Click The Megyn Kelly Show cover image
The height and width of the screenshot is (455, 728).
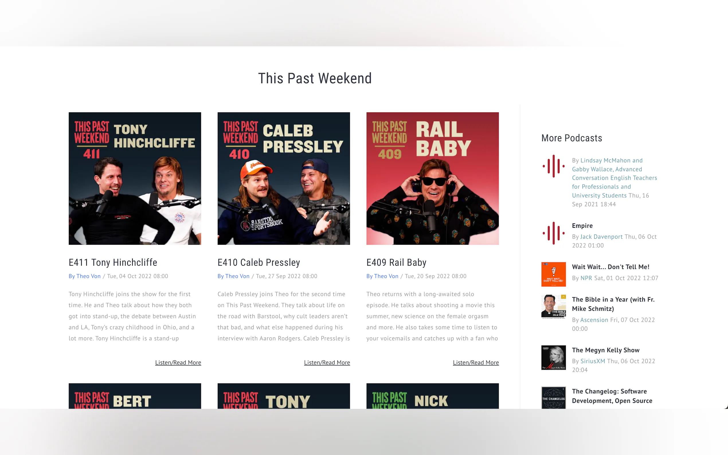coord(553,358)
